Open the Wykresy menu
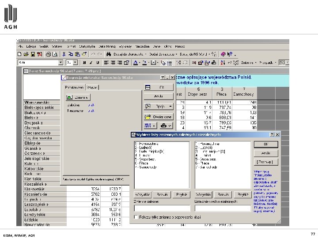 coord(125,47)
